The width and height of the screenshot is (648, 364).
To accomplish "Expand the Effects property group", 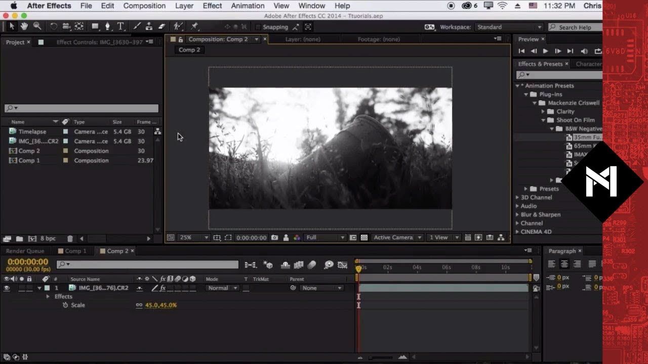I will click(x=48, y=297).
